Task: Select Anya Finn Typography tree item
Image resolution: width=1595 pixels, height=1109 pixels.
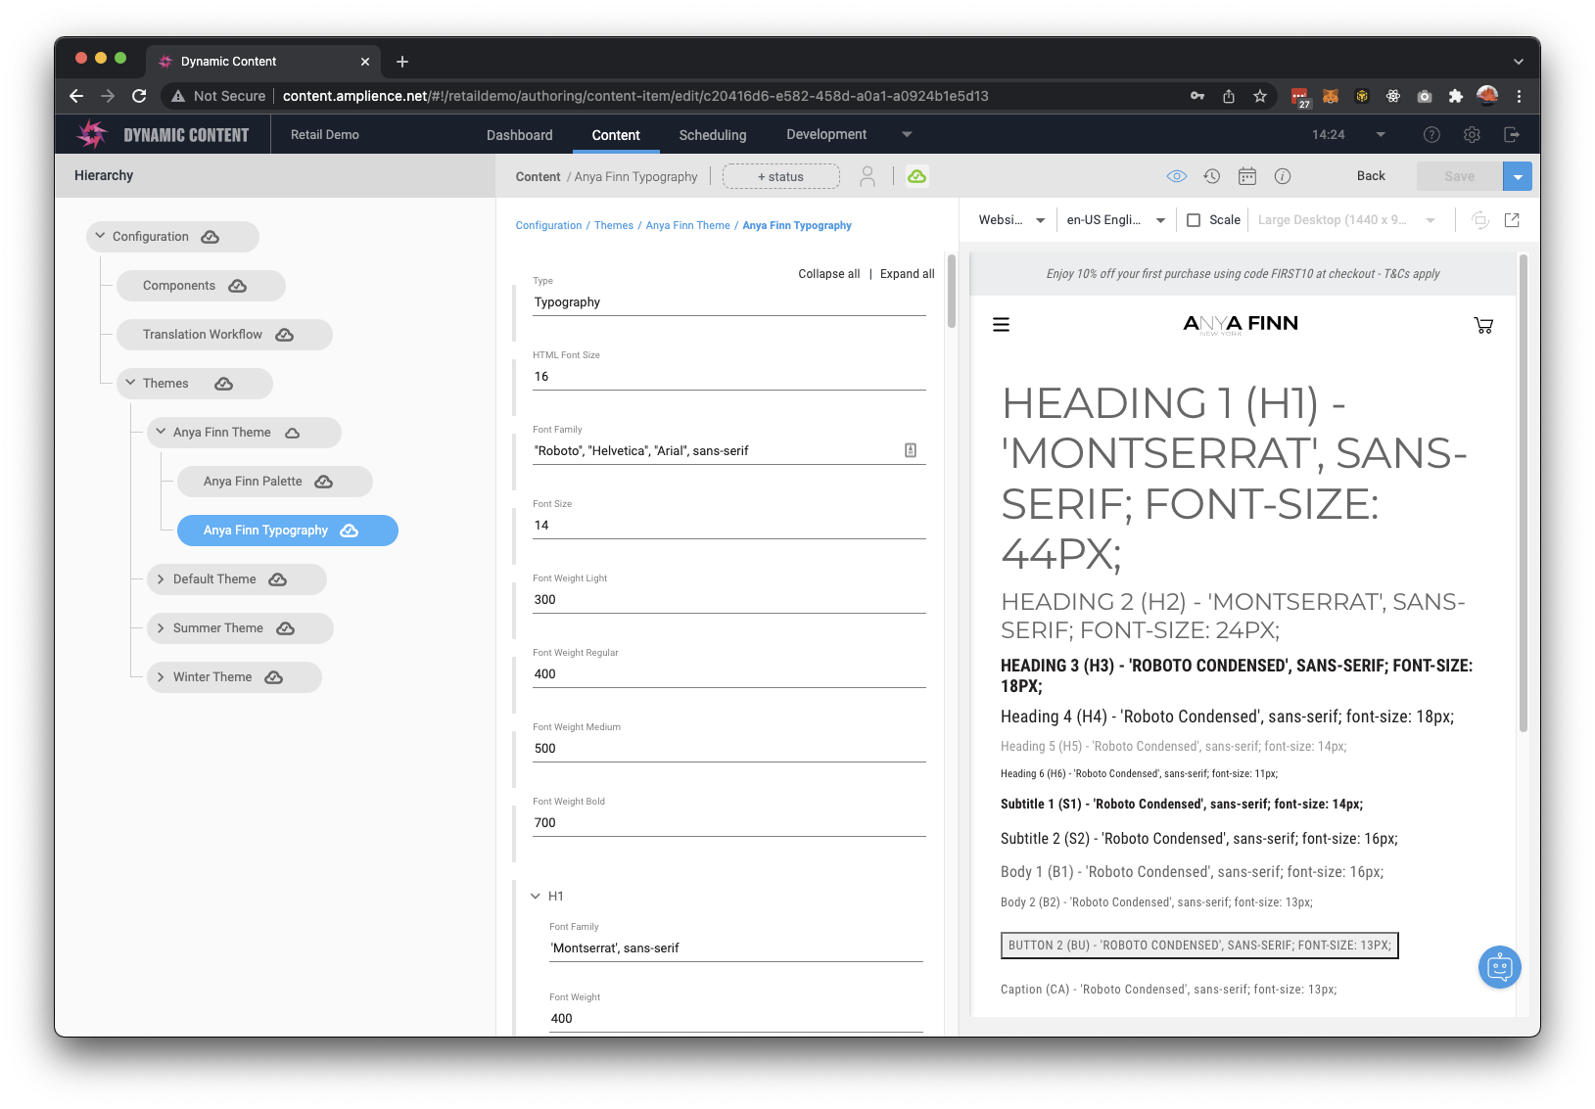Action: (x=287, y=531)
